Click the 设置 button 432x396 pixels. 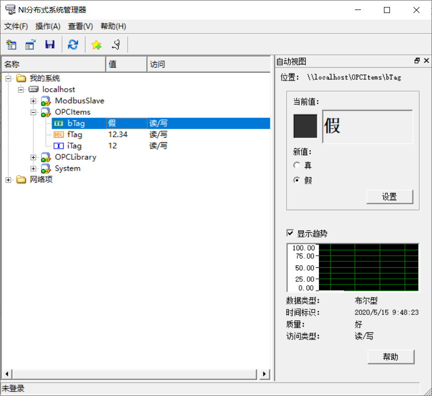[389, 197]
